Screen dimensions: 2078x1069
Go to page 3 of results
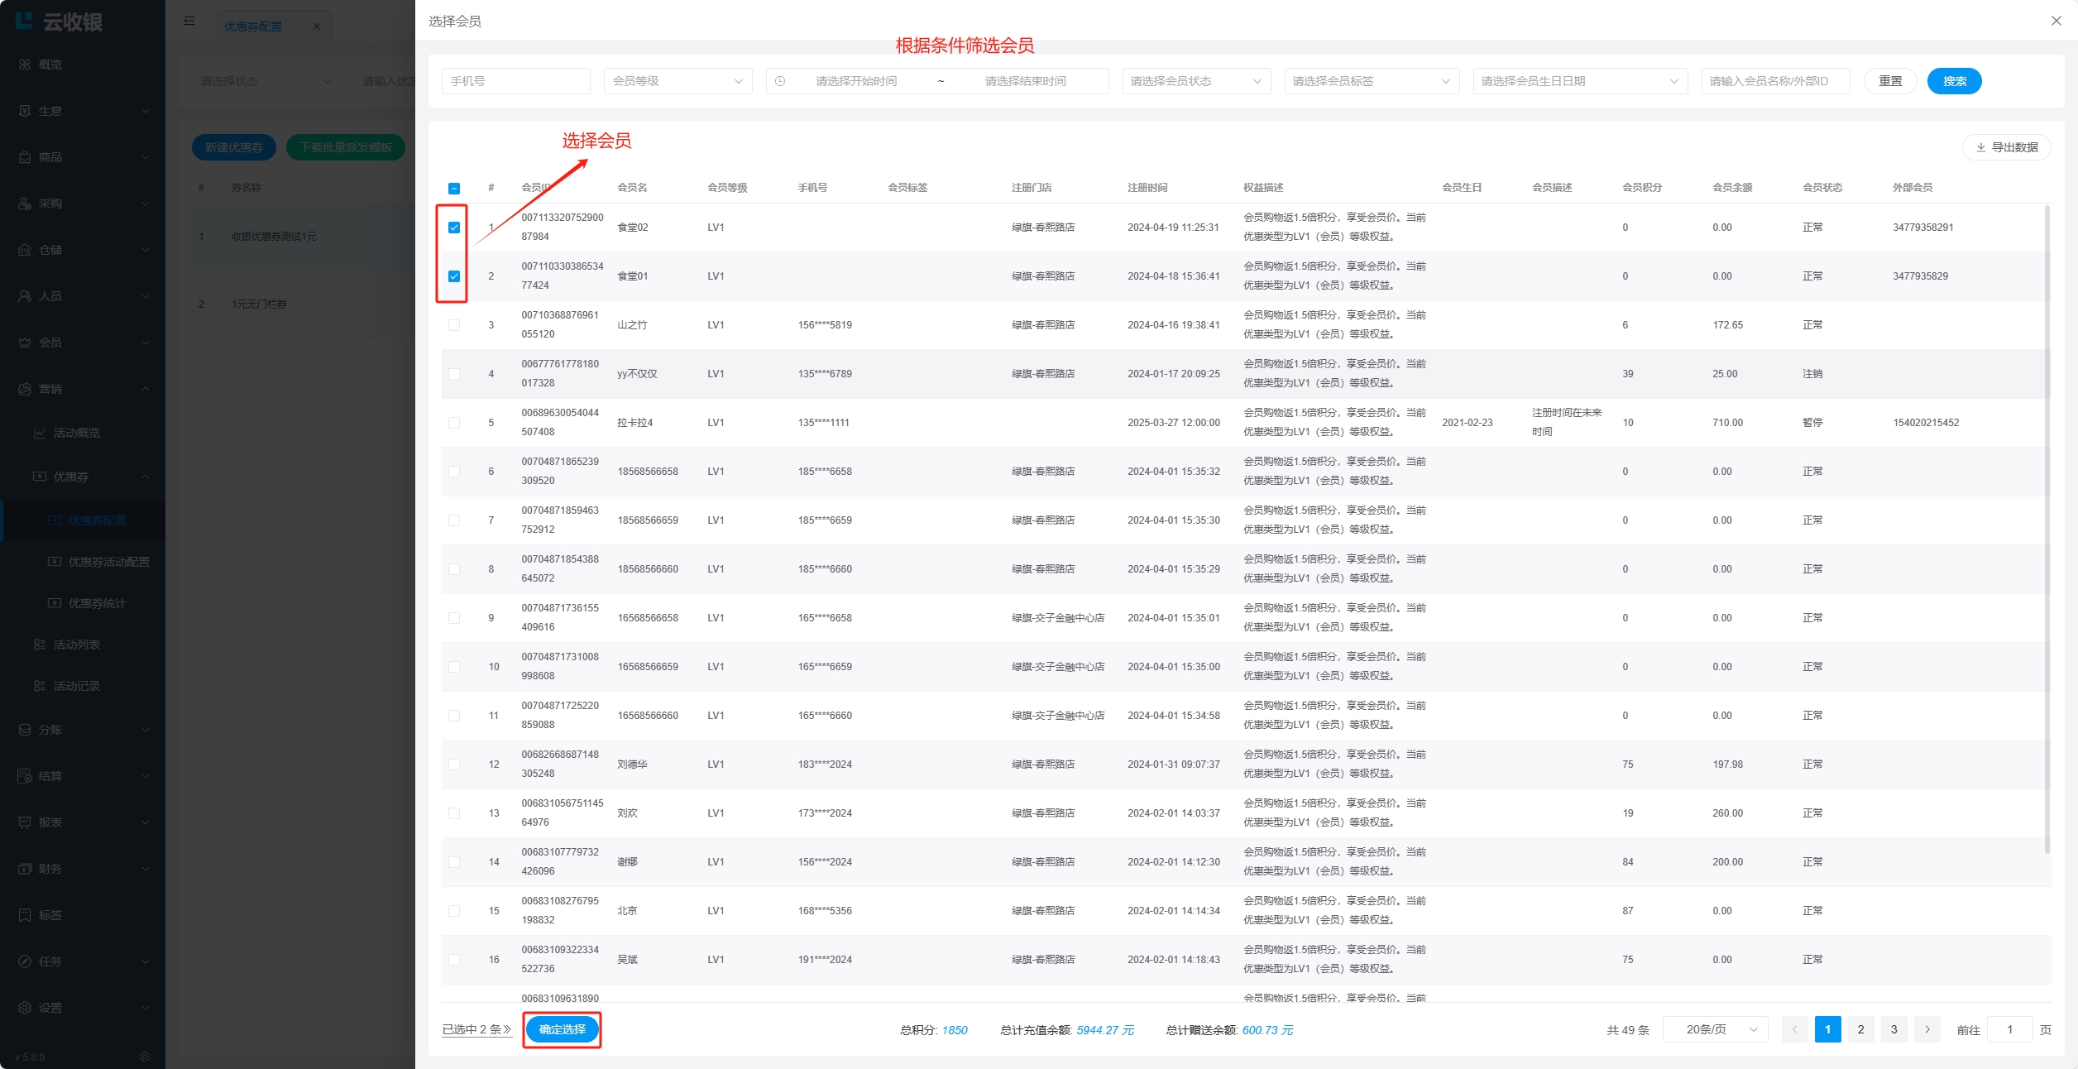click(x=1894, y=1029)
